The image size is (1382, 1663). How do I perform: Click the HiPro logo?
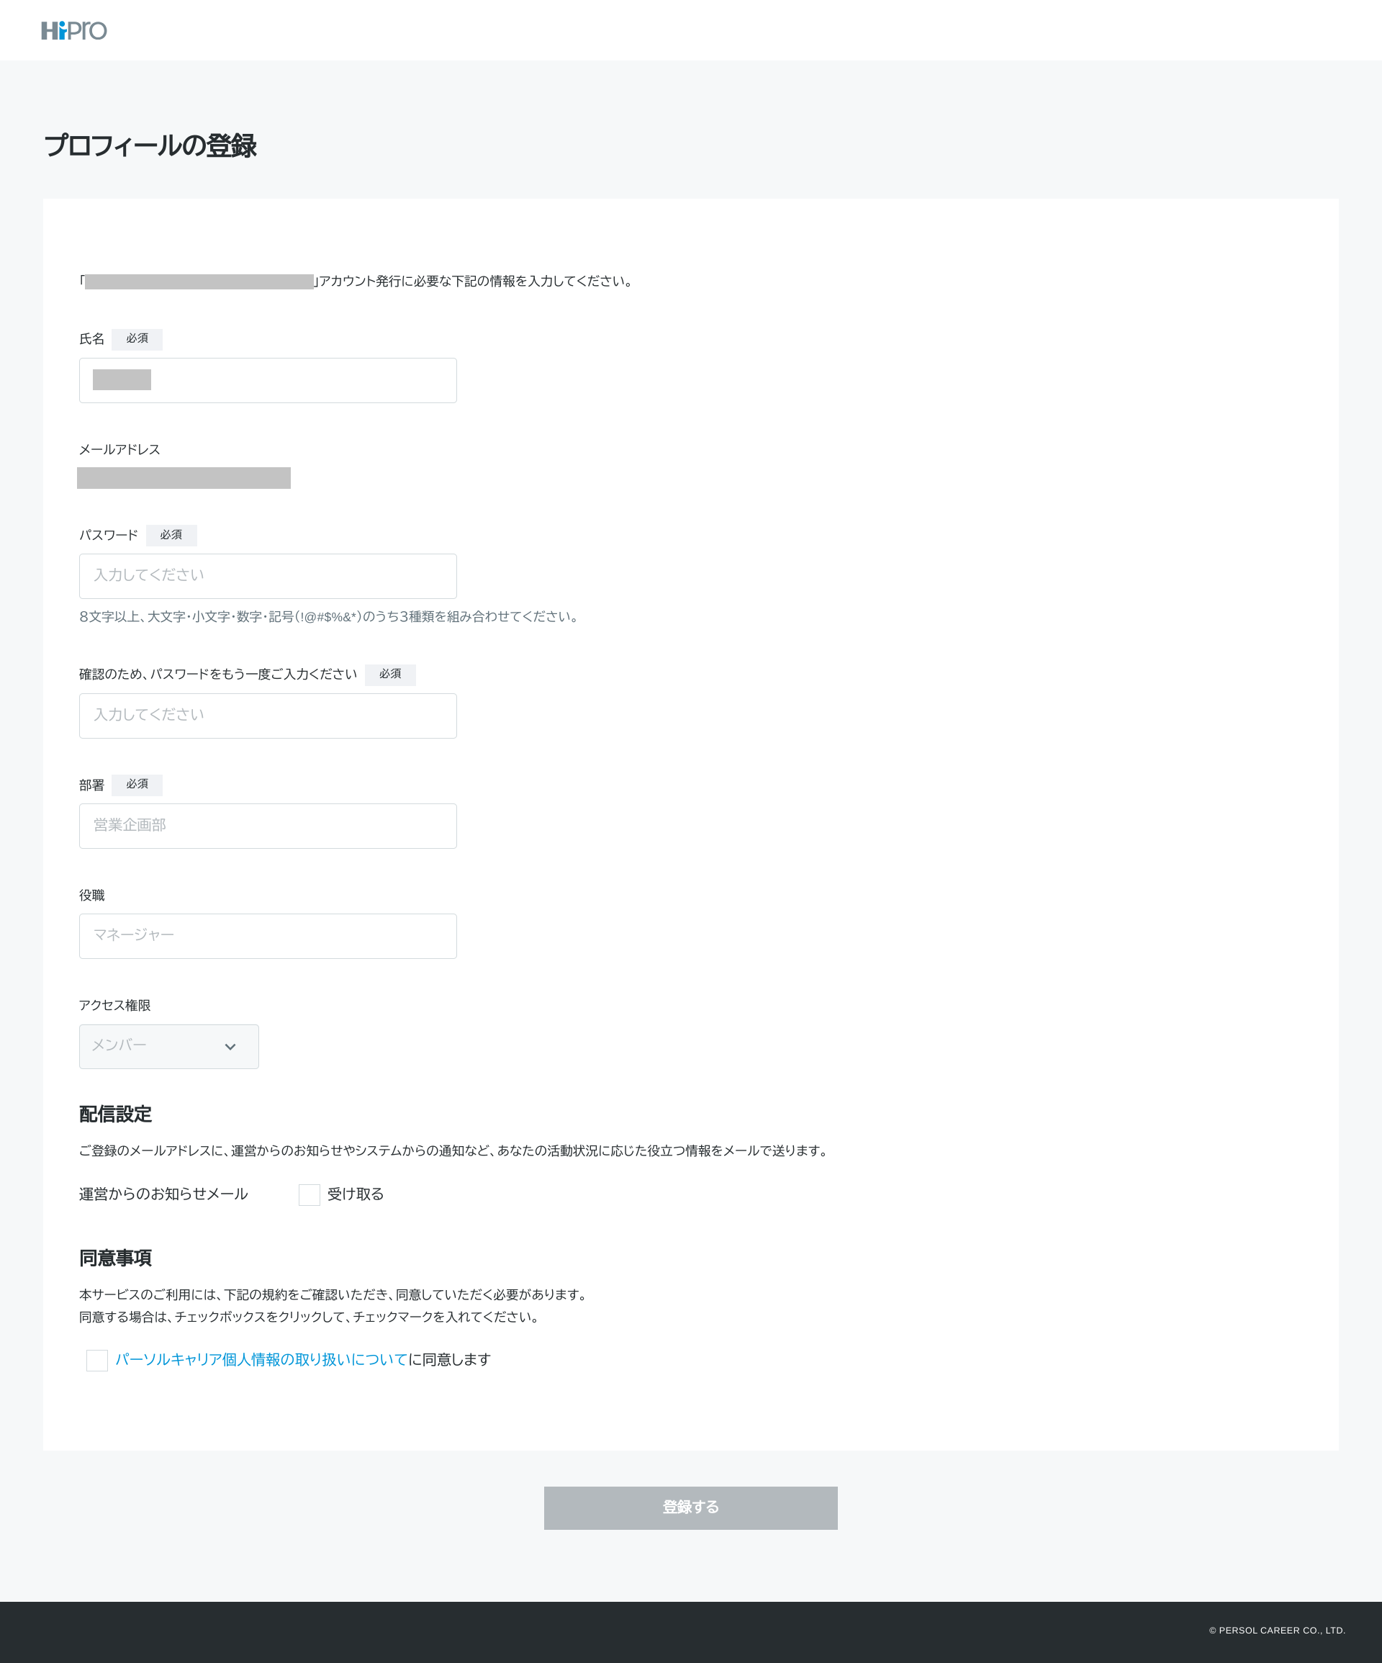pos(73,31)
